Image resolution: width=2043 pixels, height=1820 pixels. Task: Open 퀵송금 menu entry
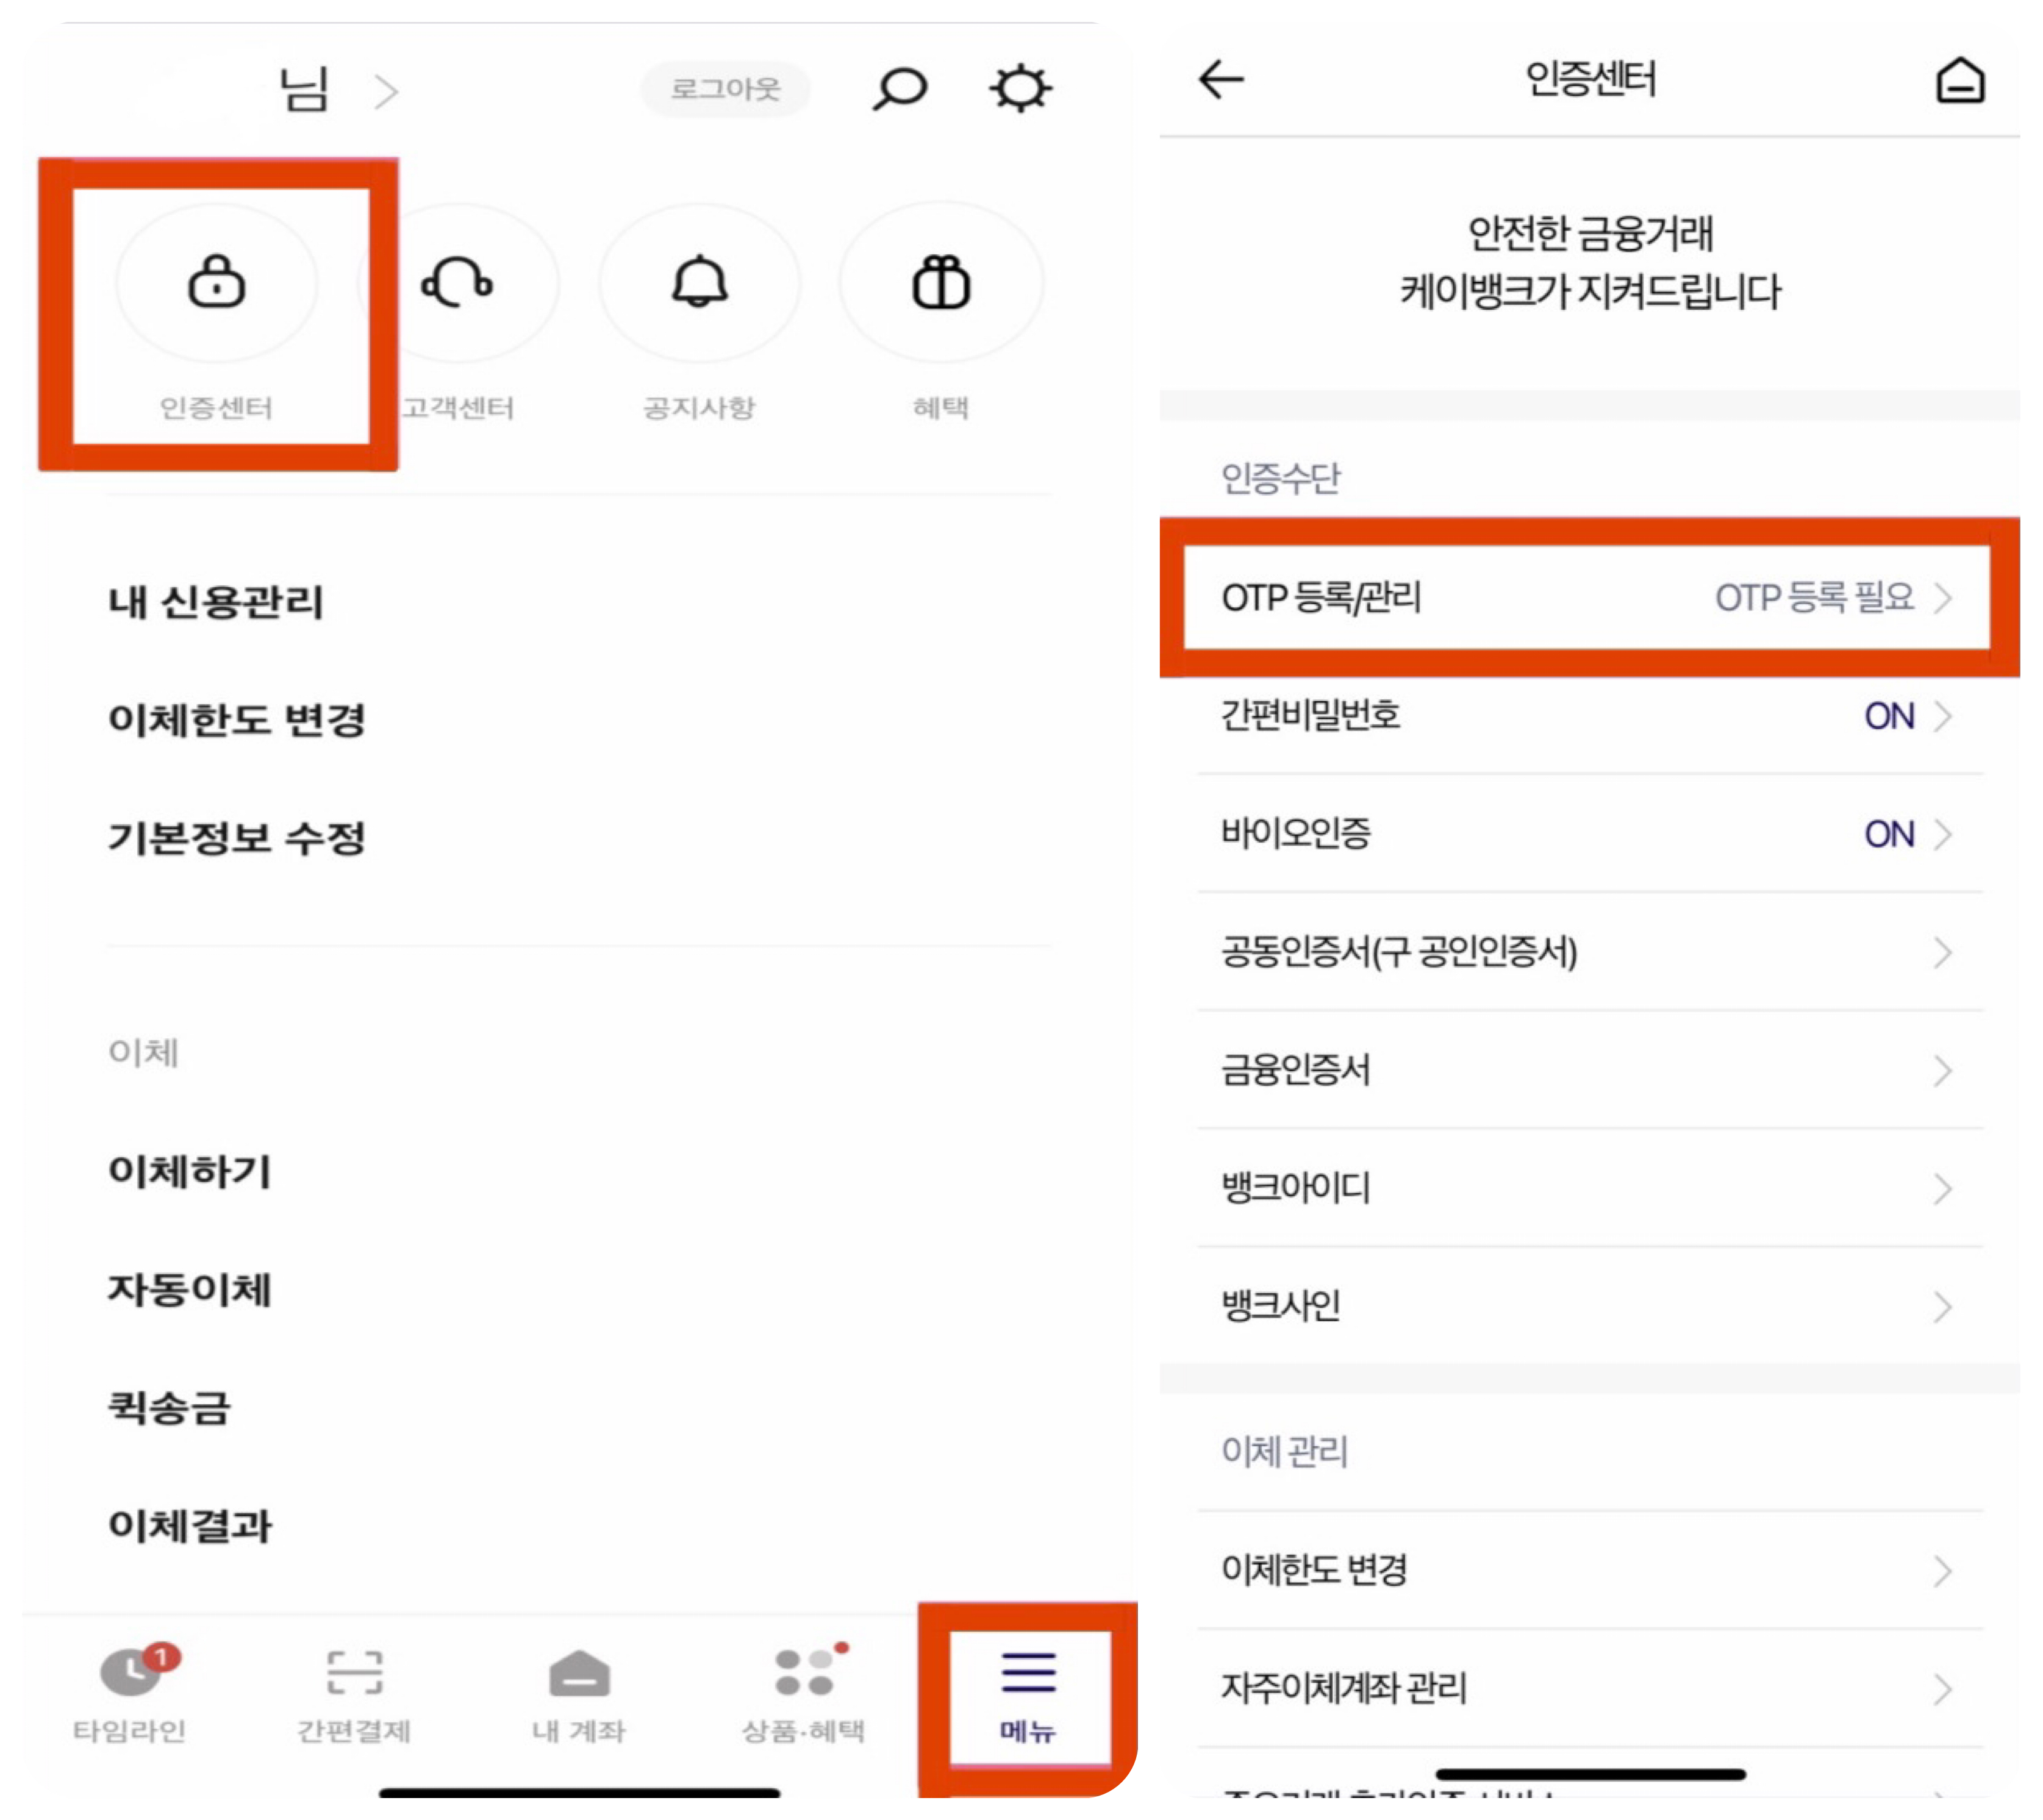[169, 1408]
